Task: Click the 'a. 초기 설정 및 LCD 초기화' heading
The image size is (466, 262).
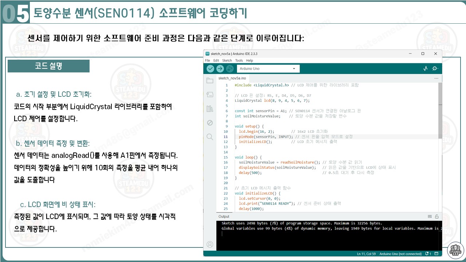Action: coord(54,94)
